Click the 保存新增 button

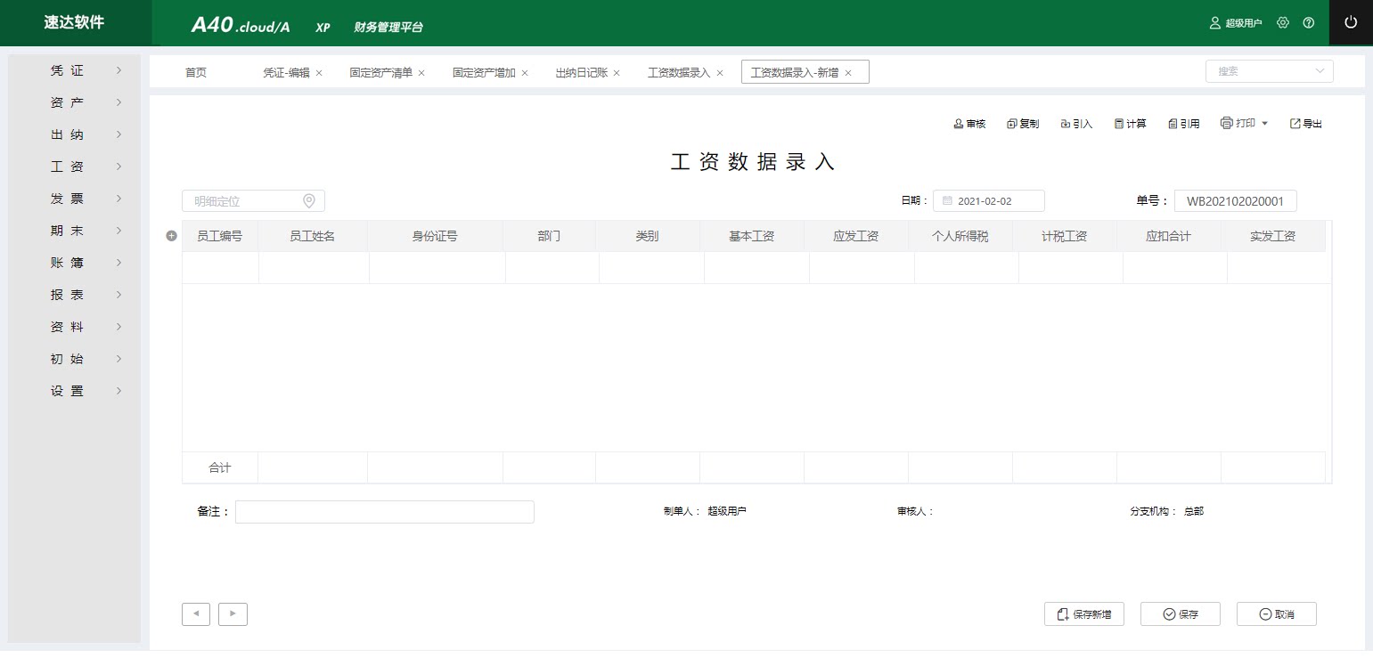(1084, 614)
